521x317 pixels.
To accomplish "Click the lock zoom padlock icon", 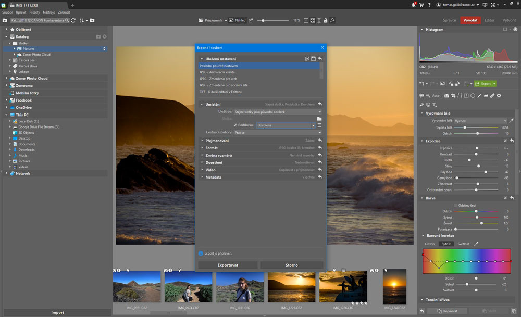I will 326,20.
